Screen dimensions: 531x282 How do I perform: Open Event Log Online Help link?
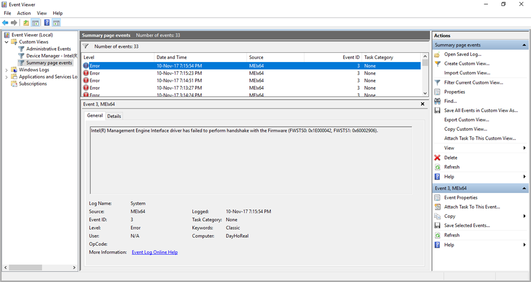click(155, 253)
